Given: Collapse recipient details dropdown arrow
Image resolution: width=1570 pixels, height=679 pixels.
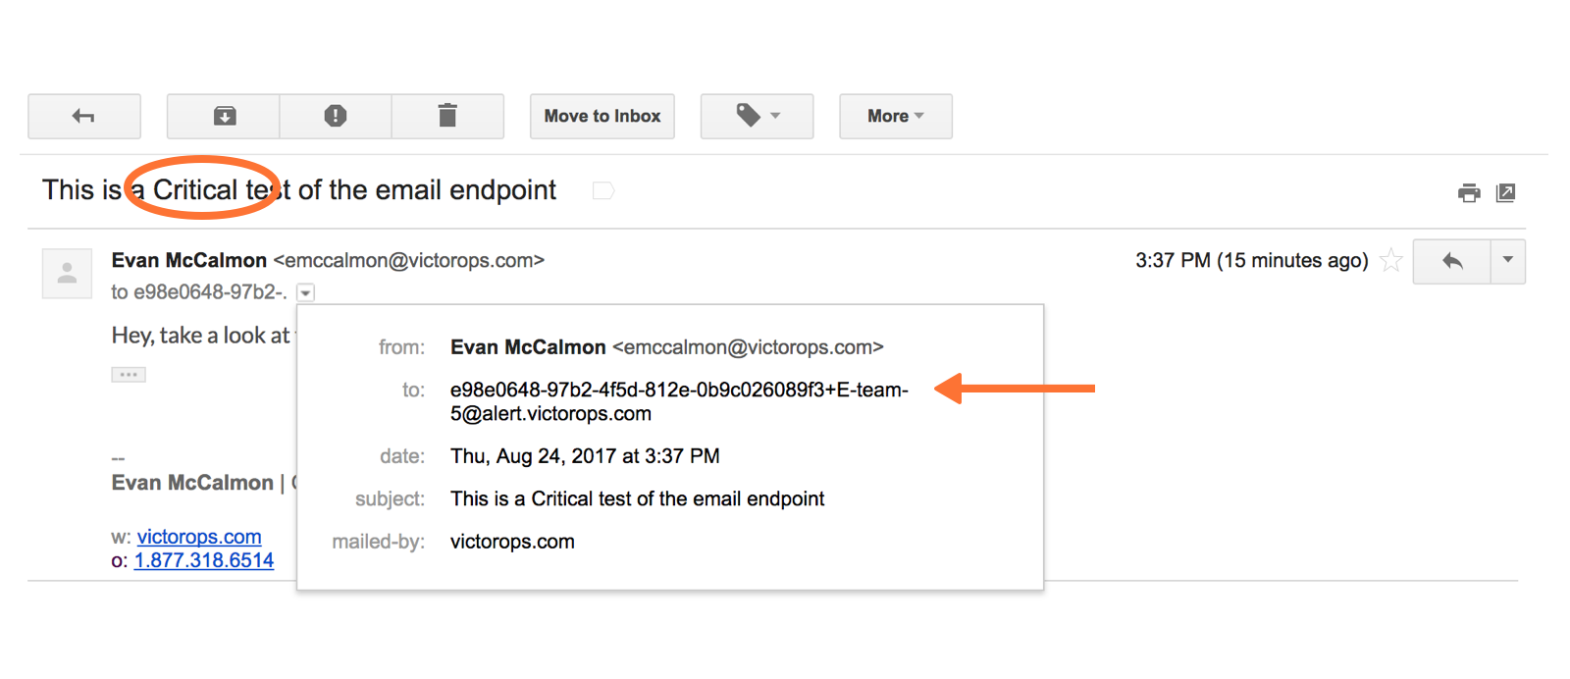Looking at the screenshot, I should [306, 292].
